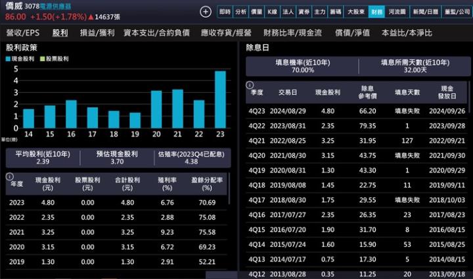Image resolution: width=473 pixels, height=279 pixels.
Task: Switch to the 價量 tab
Action: click(x=256, y=12)
